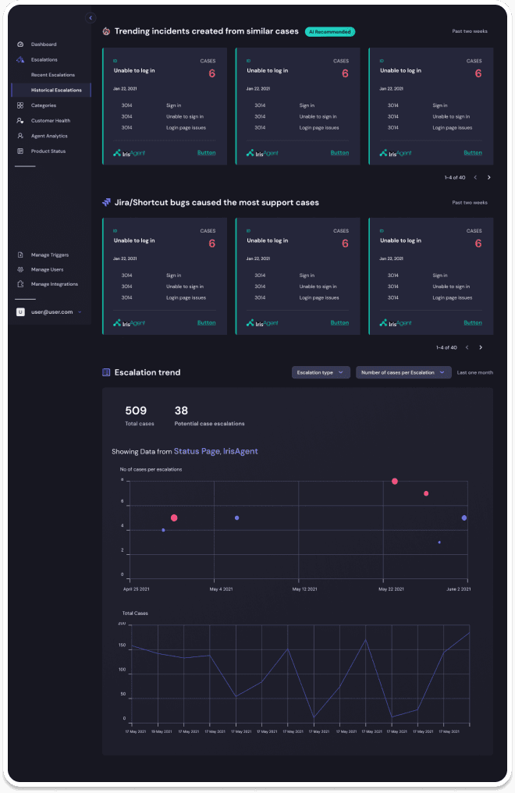Image resolution: width=515 pixels, height=793 pixels.
Task: Click Past two weeks label for trending incidents
Action: (x=470, y=31)
